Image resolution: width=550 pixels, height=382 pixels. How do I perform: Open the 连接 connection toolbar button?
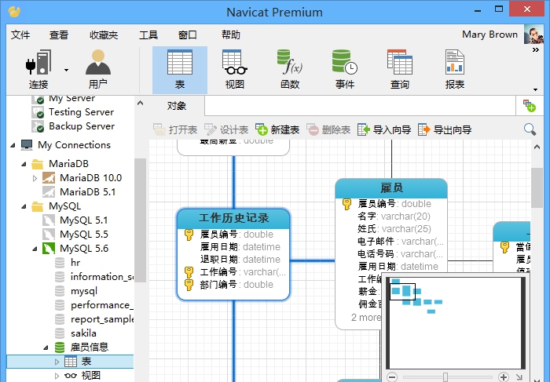click(x=38, y=69)
